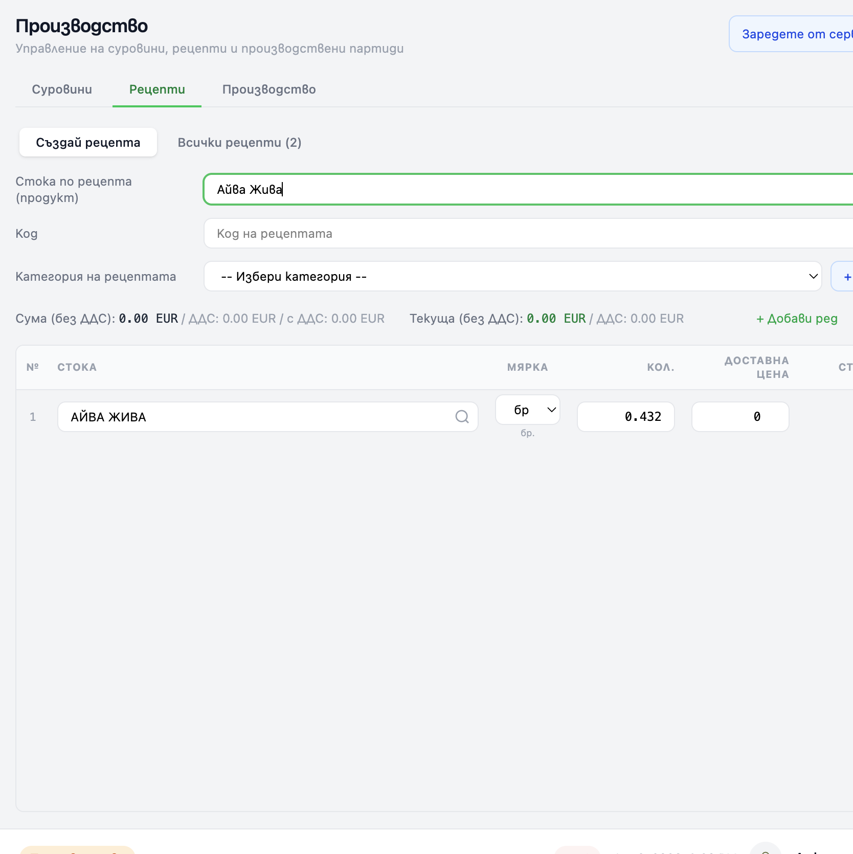Click the delivery price field showing 0
This screenshot has width=853, height=854.
coord(740,417)
